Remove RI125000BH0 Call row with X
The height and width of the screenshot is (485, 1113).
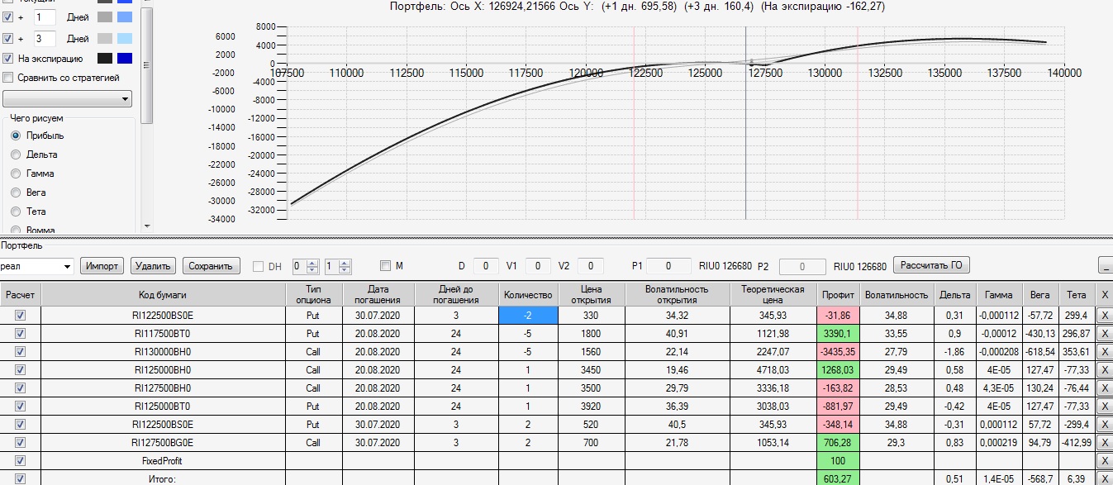[x=1105, y=370]
